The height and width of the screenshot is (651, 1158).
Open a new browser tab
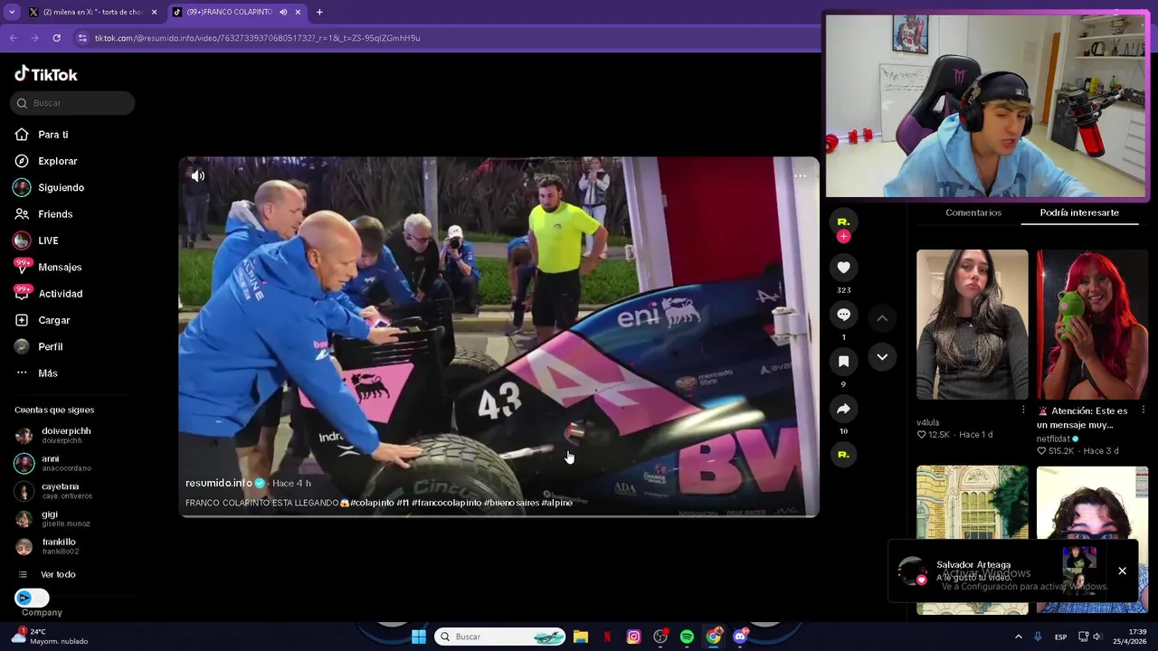pos(319,12)
